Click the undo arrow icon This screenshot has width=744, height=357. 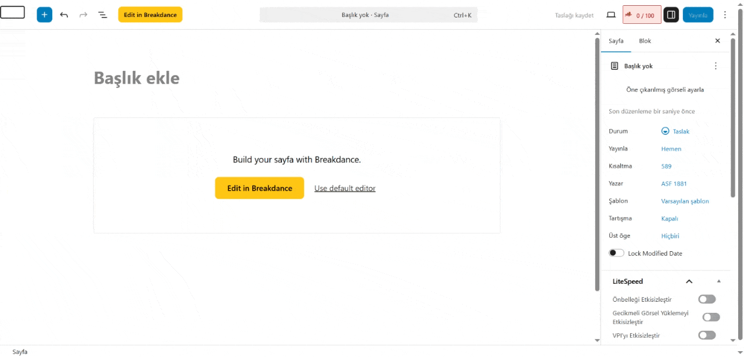tap(64, 15)
